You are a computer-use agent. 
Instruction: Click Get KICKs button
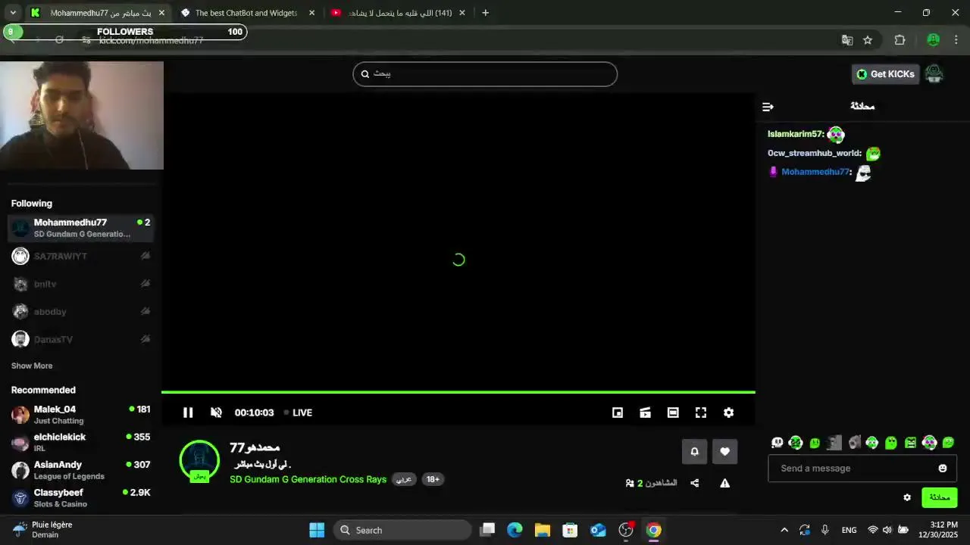[x=885, y=74]
